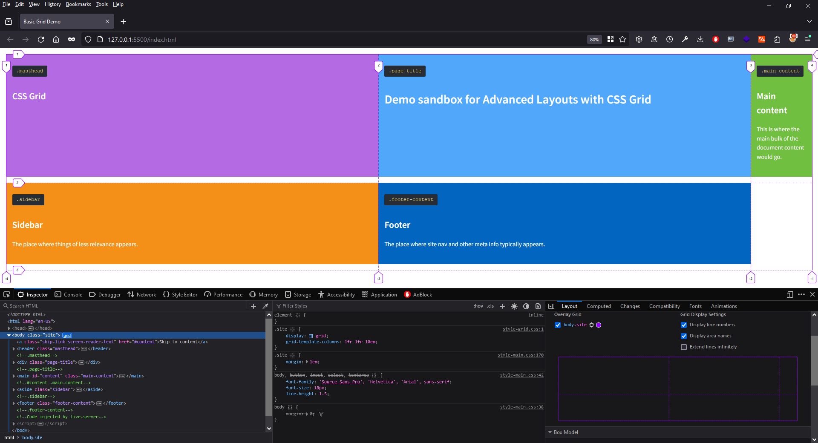Expand the aside class="sidebar" node
This screenshot has width=818, height=443.
(x=14, y=390)
